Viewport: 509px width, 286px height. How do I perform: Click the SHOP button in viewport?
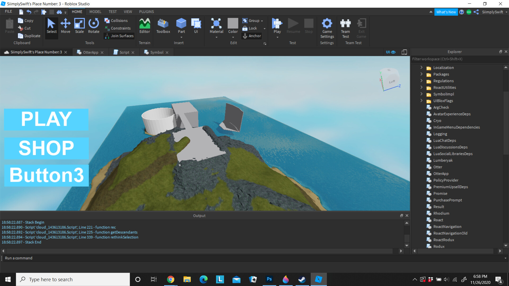(x=46, y=148)
